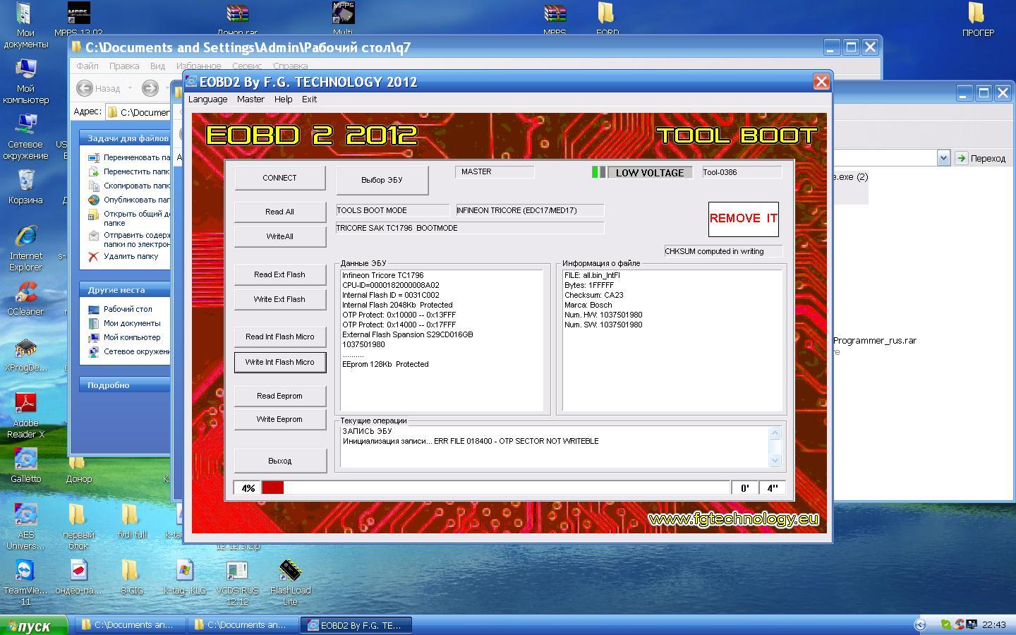Open the Language menu in EOBD2
Viewport: 1016px width, 635px height.
click(x=207, y=99)
